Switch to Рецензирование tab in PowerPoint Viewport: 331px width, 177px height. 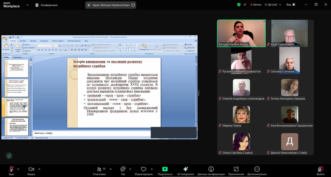[x=74, y=41]
